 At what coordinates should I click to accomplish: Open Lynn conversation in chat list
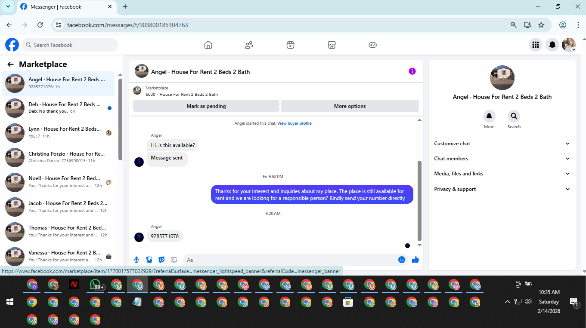tap(59, 132)
